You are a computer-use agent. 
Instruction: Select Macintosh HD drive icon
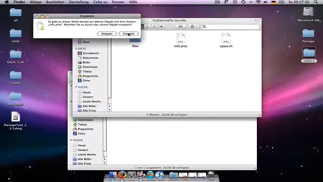click(x=308, y=15)
